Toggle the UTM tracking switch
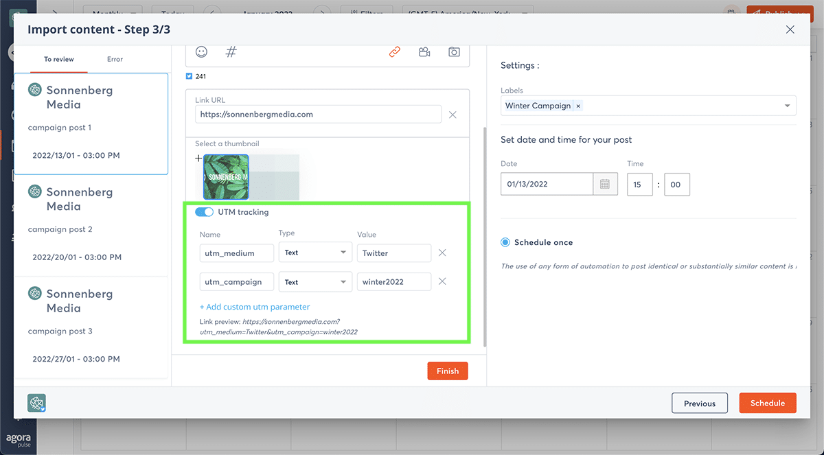 point(205,212)
